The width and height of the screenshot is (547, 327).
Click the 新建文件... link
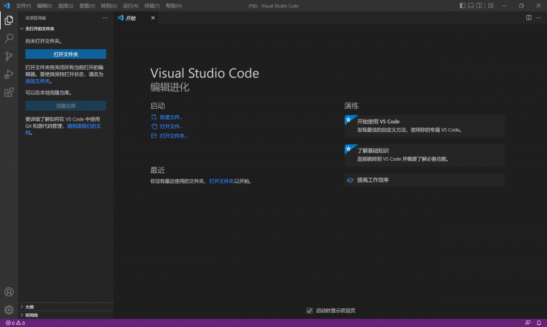coord(171,117)
